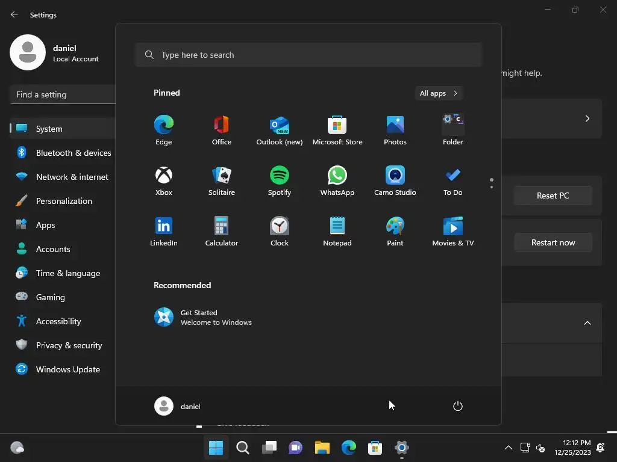Open taskbar Search
This screenshot has width=617, height=462.
(x=242, y=448)
